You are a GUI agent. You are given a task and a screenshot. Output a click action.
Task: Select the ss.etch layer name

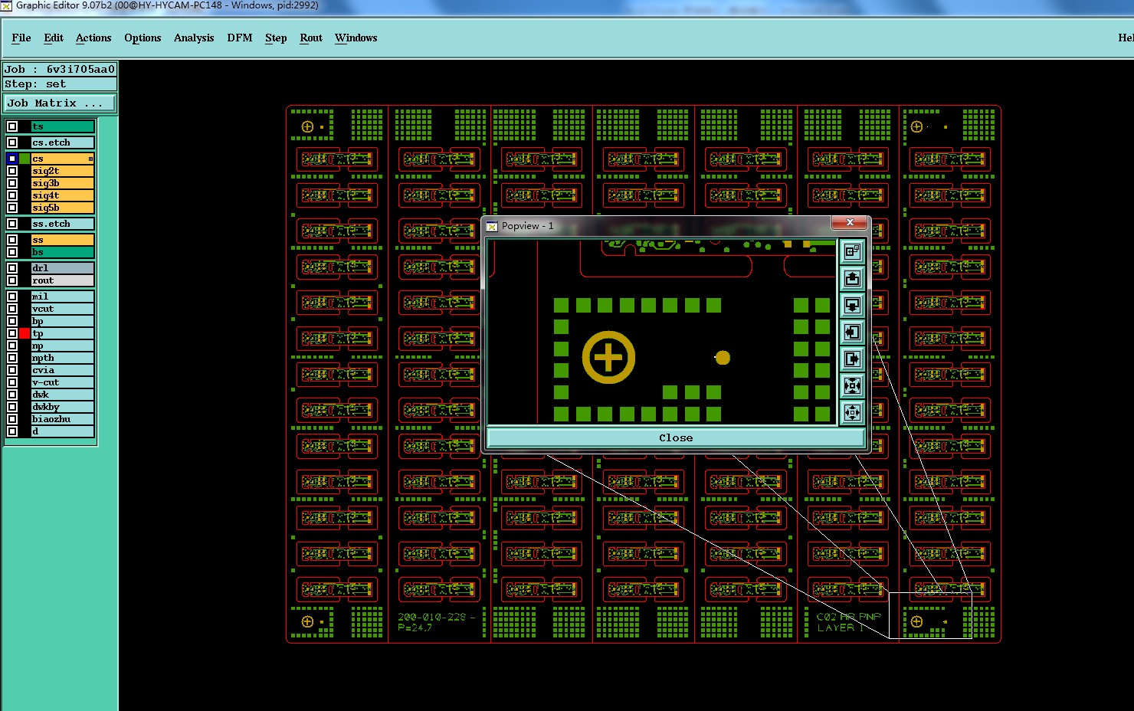(x=63, y=224)
